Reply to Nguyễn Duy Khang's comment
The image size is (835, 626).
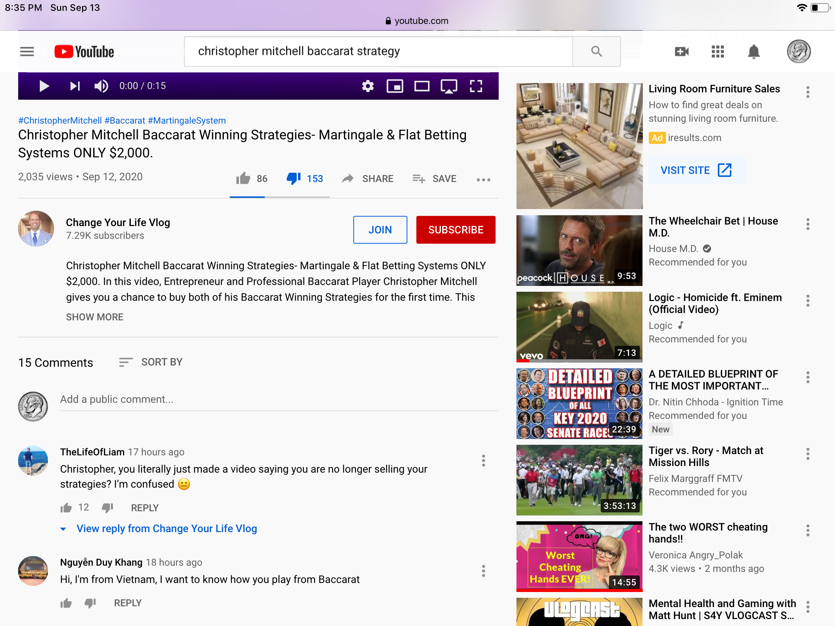pos(128,603)
